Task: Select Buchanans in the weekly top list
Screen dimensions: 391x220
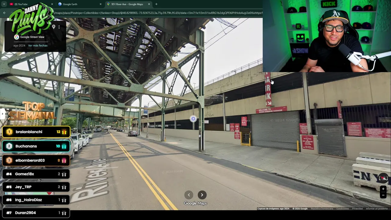Action: coord(36,146)
